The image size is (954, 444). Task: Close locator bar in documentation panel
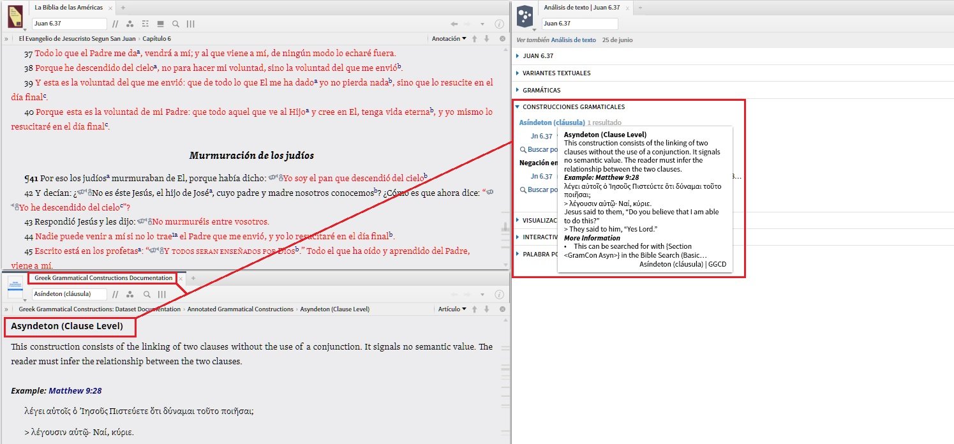point(502,309)
